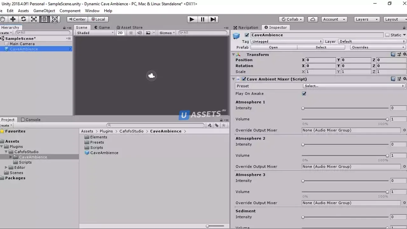Collapse the Transform component foldout
Image resolution: width=407 pixels, height=229 pixels.
233,54
